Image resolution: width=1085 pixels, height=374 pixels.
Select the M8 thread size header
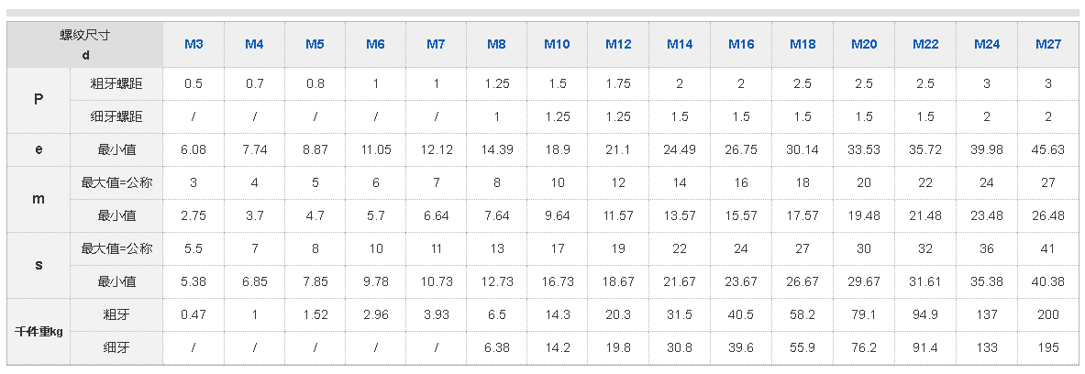(496, 44)
